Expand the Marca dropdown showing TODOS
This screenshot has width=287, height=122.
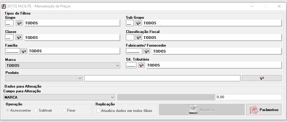(x=63, y=66)
